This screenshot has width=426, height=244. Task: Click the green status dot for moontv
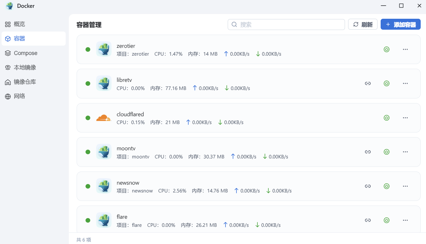coord(88,152)
